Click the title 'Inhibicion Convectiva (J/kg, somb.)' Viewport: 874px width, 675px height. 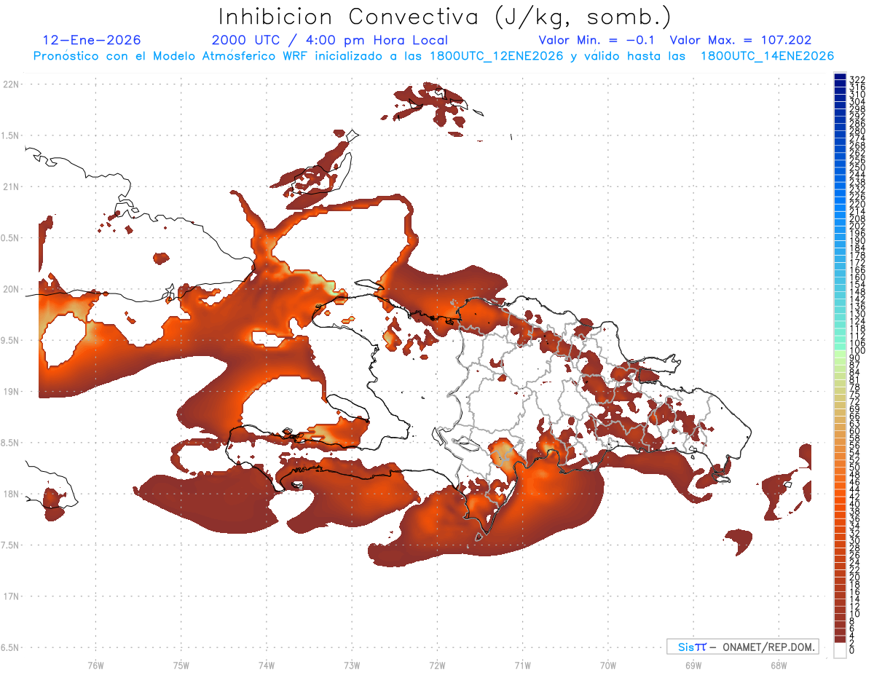(x=445, y=17)
